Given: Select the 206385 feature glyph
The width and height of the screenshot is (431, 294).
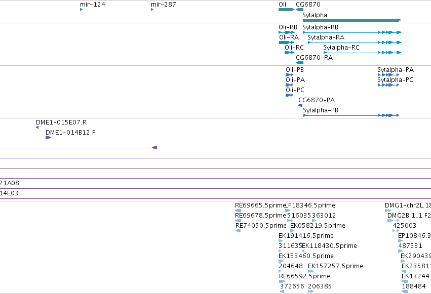Looking at the screenshot, I should tap(311, 291).
